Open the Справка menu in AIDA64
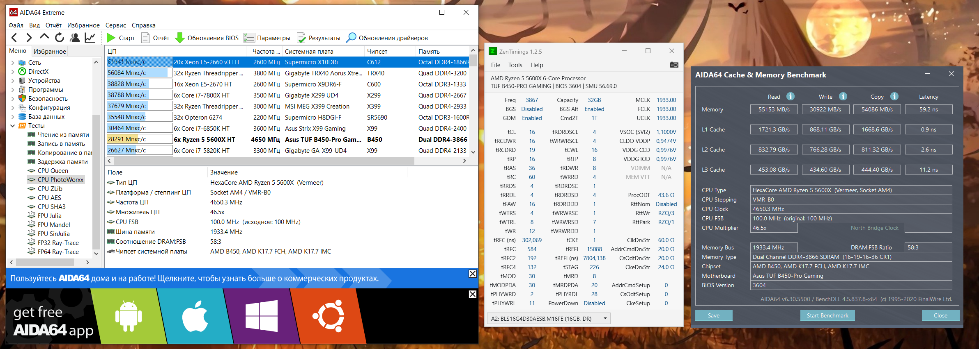 tap(144, 25)
